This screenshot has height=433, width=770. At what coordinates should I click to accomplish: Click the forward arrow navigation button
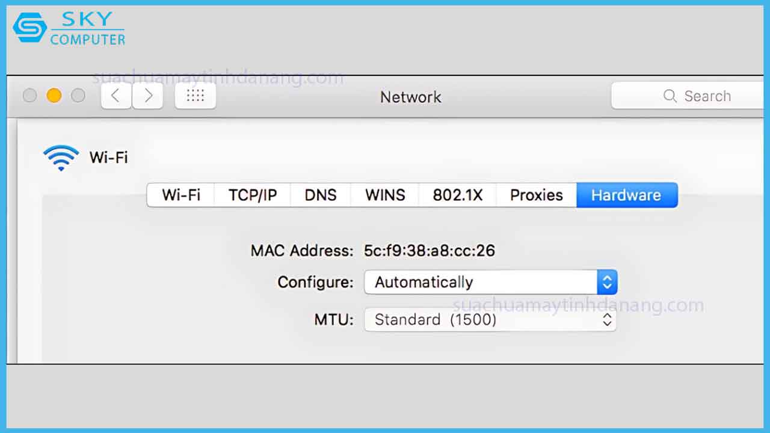(x=148, y=96)
